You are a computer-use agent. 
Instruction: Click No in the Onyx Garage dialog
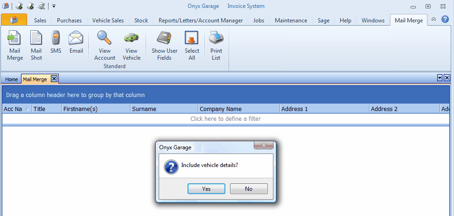[x=249, y=189]
